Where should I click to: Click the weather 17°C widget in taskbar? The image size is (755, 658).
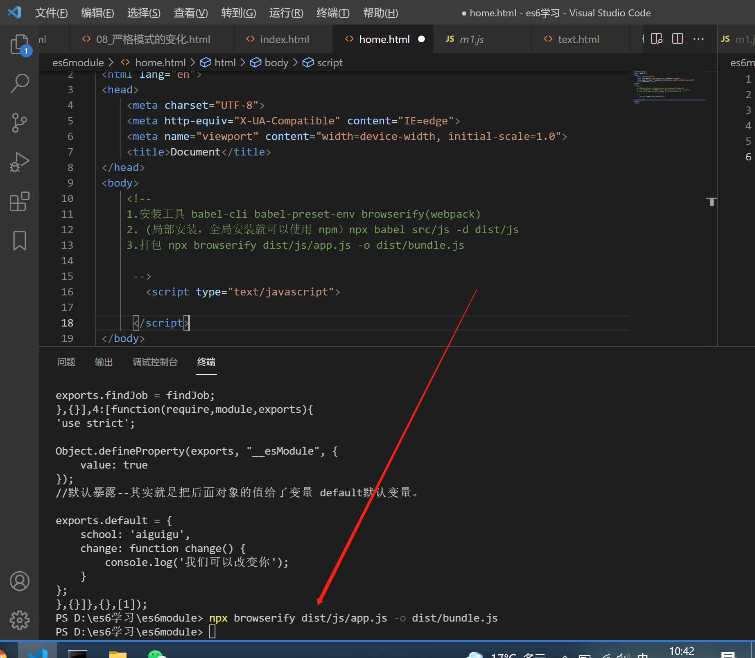(x=506, y=655)
